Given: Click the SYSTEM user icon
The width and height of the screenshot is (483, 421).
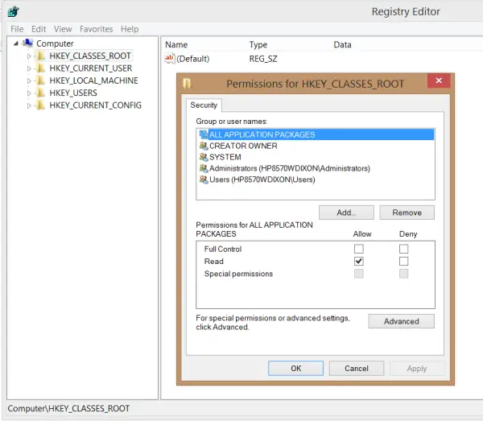Looking at the screenshot, I should coord(204,157).
